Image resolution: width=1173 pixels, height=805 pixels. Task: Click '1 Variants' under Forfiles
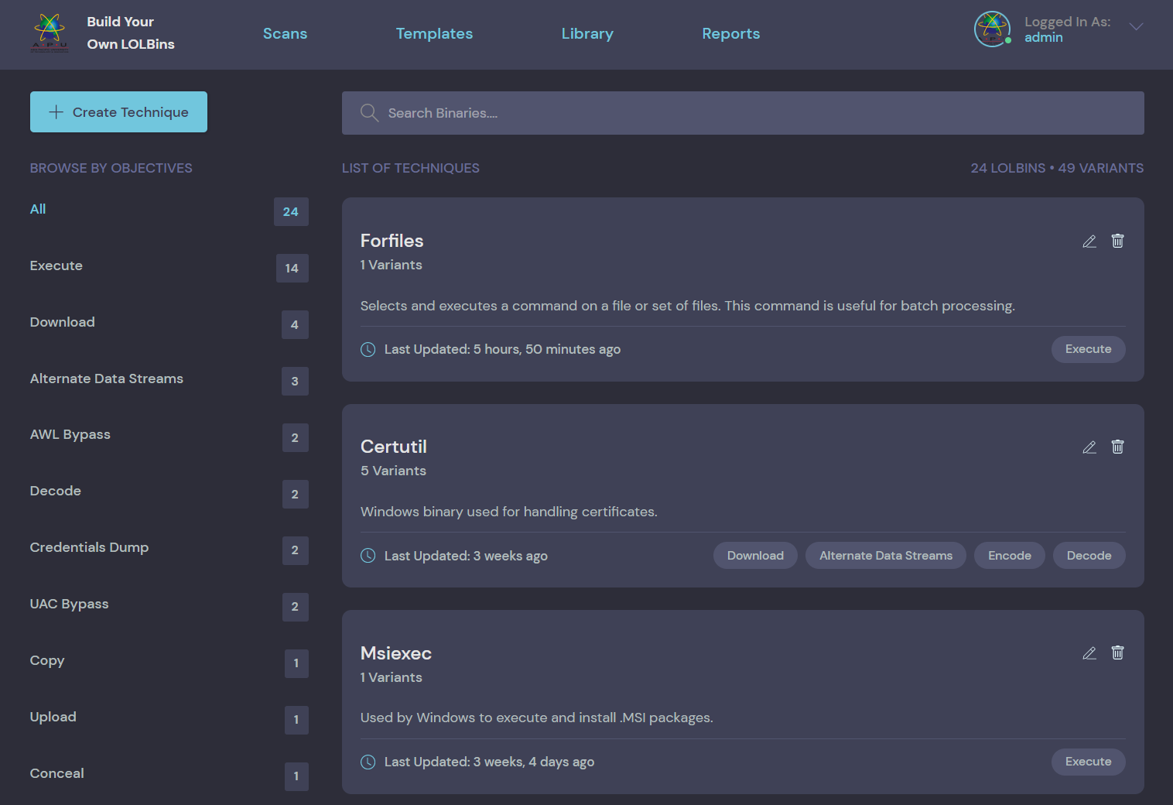(x=392, y=265)
